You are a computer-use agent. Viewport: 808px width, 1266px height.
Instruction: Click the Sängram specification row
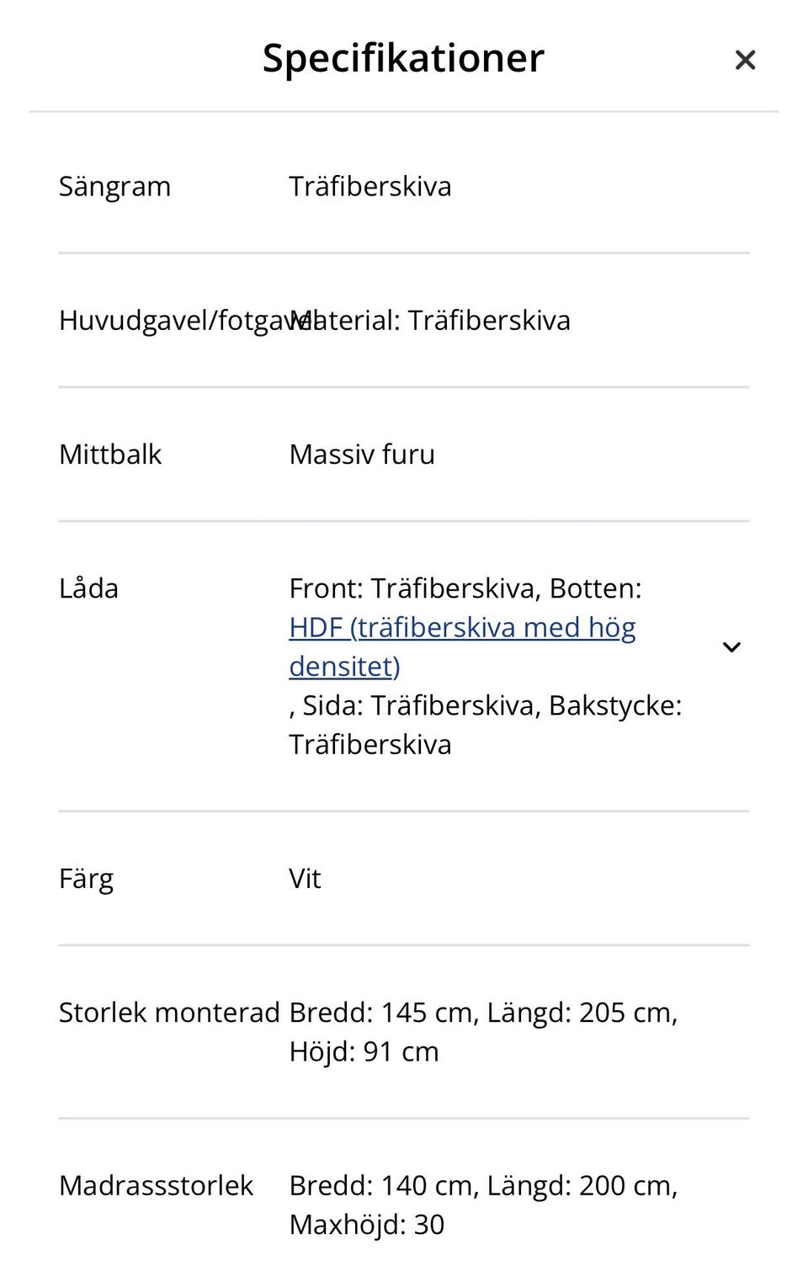(115, 186)
